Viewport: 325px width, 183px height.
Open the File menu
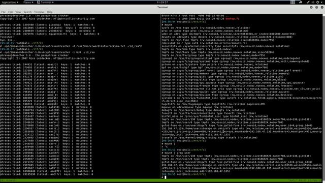(x=4, y=12)
